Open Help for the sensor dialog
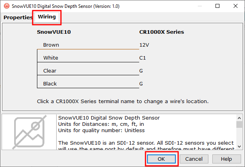Screen dimensions: 245x167 coord(226,159)
